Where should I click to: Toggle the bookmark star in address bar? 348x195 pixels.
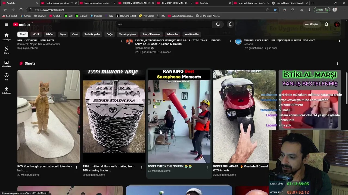[x=275, y=10]
